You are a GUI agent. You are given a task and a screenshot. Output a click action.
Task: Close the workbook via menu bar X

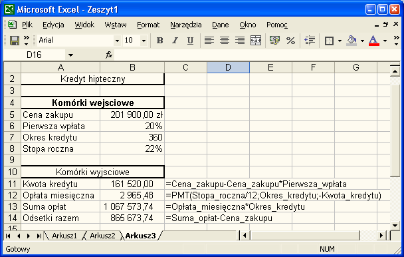point(396,24)
